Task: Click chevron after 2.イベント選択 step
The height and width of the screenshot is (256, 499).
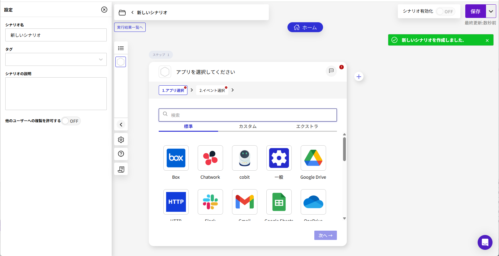Action: (x=233, y=90)
